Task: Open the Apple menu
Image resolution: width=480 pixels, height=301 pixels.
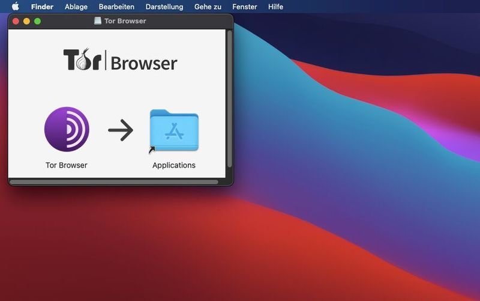Action: click(16, 7)
